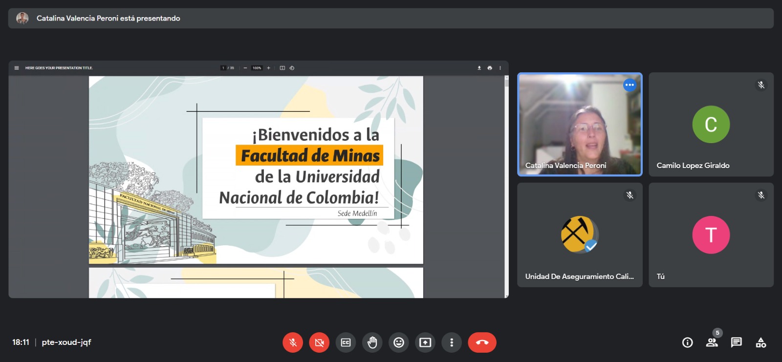782x362 pixels.
Task: Open more options menu in call bar
Action: tap(452, 342)
